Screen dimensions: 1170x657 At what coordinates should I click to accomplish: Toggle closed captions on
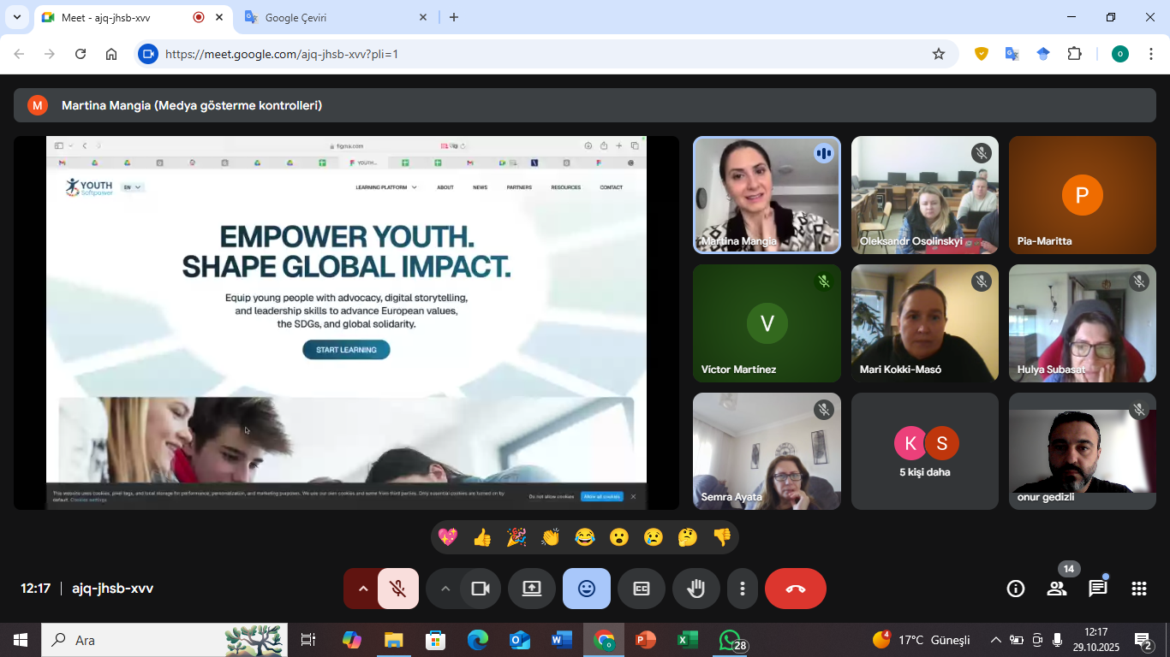click(x=641, y=589)
